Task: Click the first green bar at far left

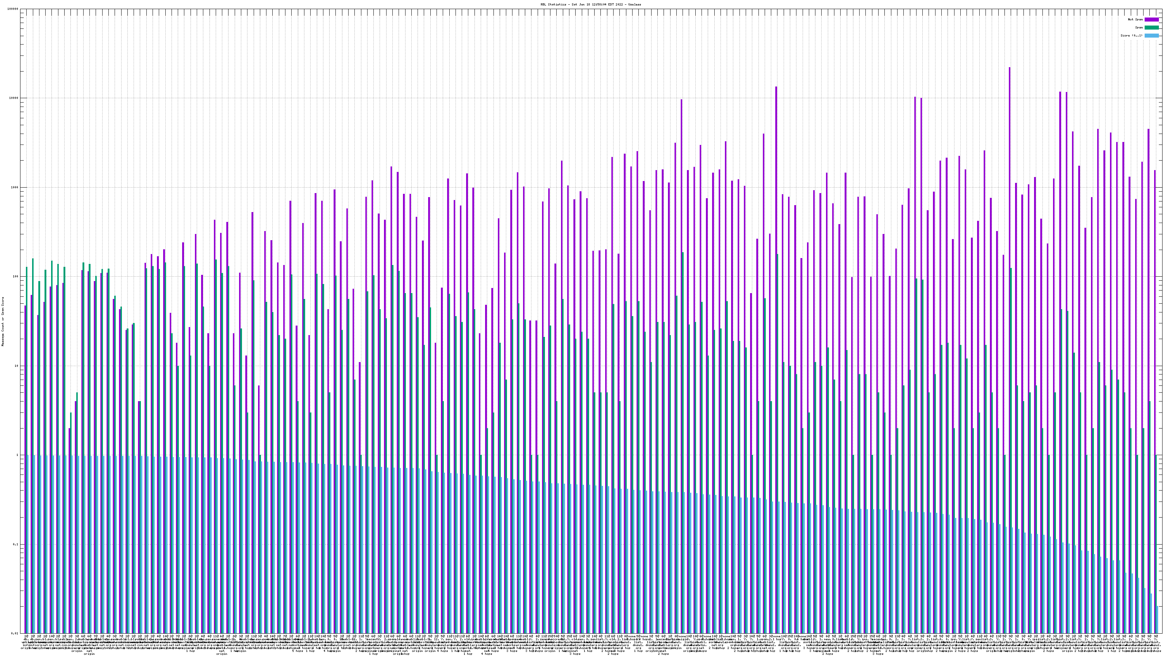Action: [27, 363]
